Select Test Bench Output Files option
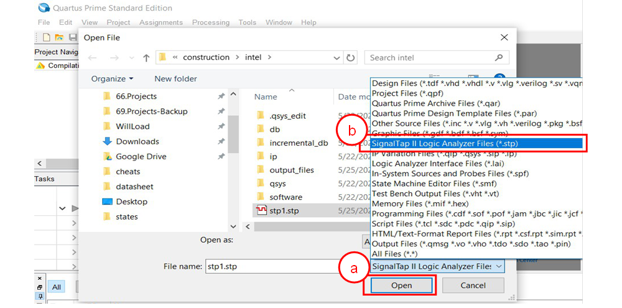 tap(476, 194)
